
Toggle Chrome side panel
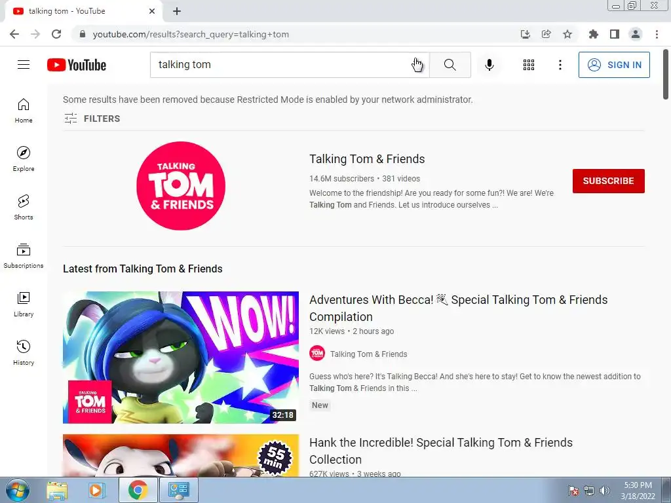point(615,34)
